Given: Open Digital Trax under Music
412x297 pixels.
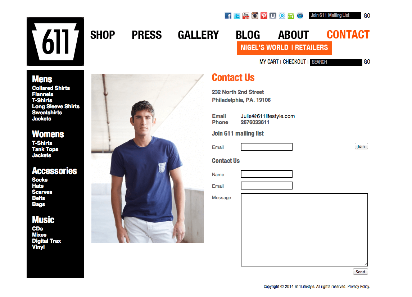Looking at the screenshot, I should point(46,241).
